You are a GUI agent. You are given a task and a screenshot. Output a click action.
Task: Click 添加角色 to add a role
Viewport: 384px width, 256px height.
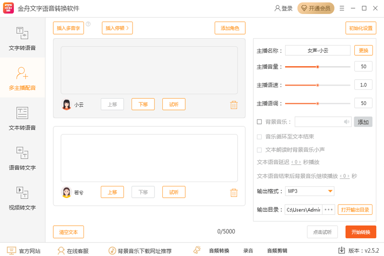230,28
